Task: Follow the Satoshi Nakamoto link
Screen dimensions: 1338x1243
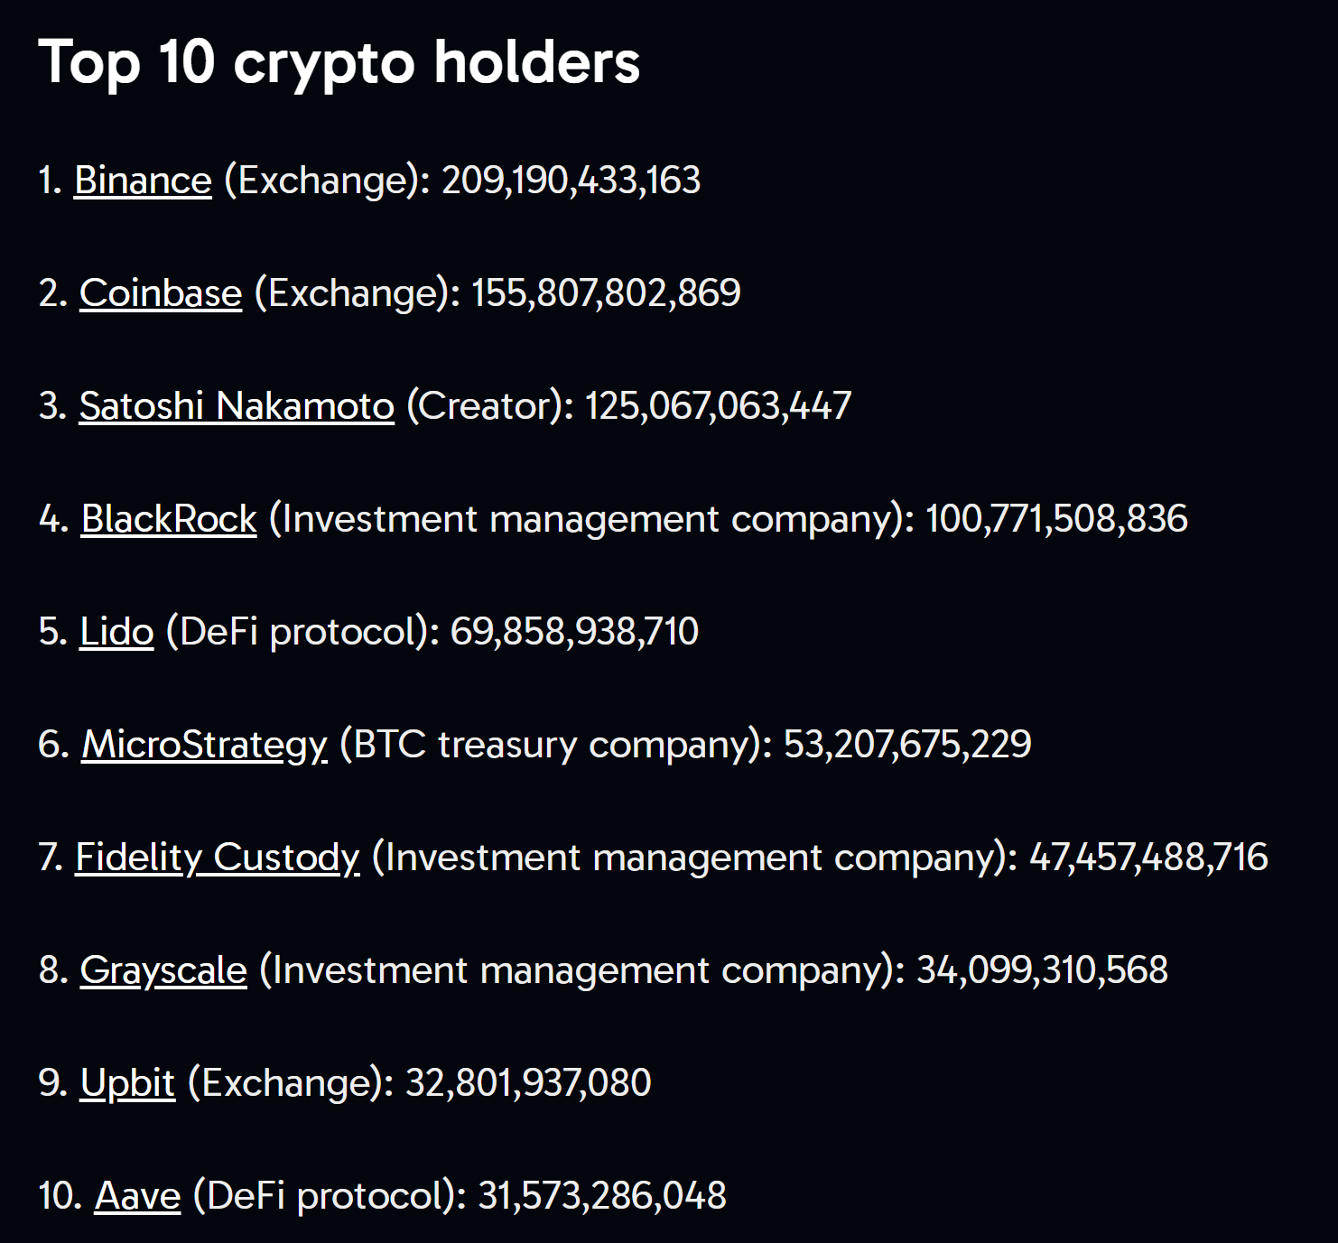Action: [237, 406]
